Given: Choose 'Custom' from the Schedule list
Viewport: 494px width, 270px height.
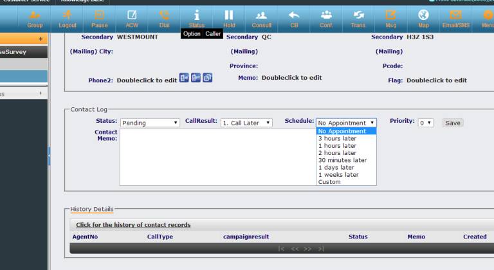Looking at the screenshot, I should pos(329,182).
